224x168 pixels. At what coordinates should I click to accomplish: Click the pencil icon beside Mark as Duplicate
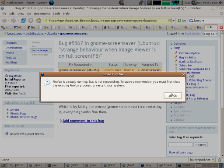pyautogui.click(x=176, y=61)
